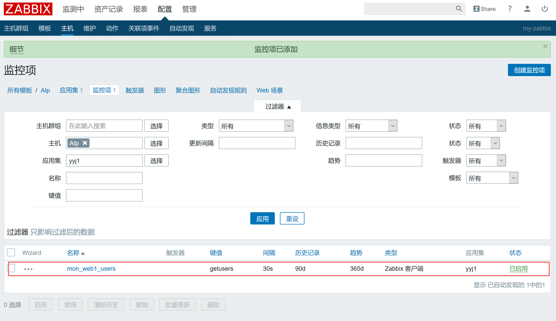Go to 模板 submenu

[x=45, y=28]
